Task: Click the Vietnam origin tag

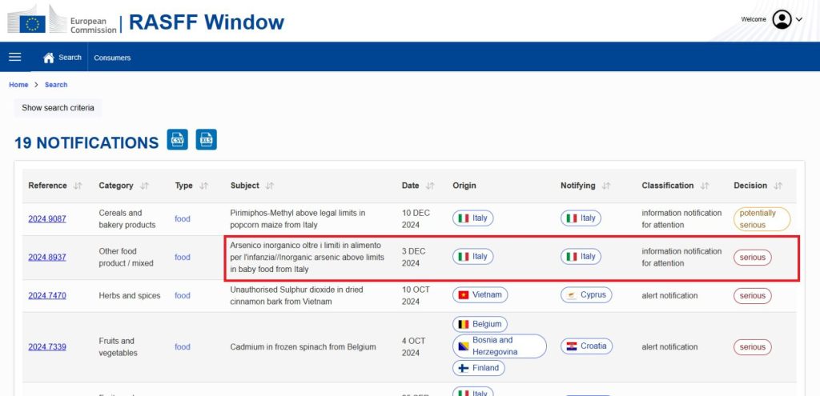Action: coord(479,295)
